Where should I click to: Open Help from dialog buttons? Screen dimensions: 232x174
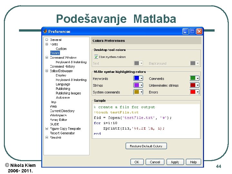click(193, 162)
